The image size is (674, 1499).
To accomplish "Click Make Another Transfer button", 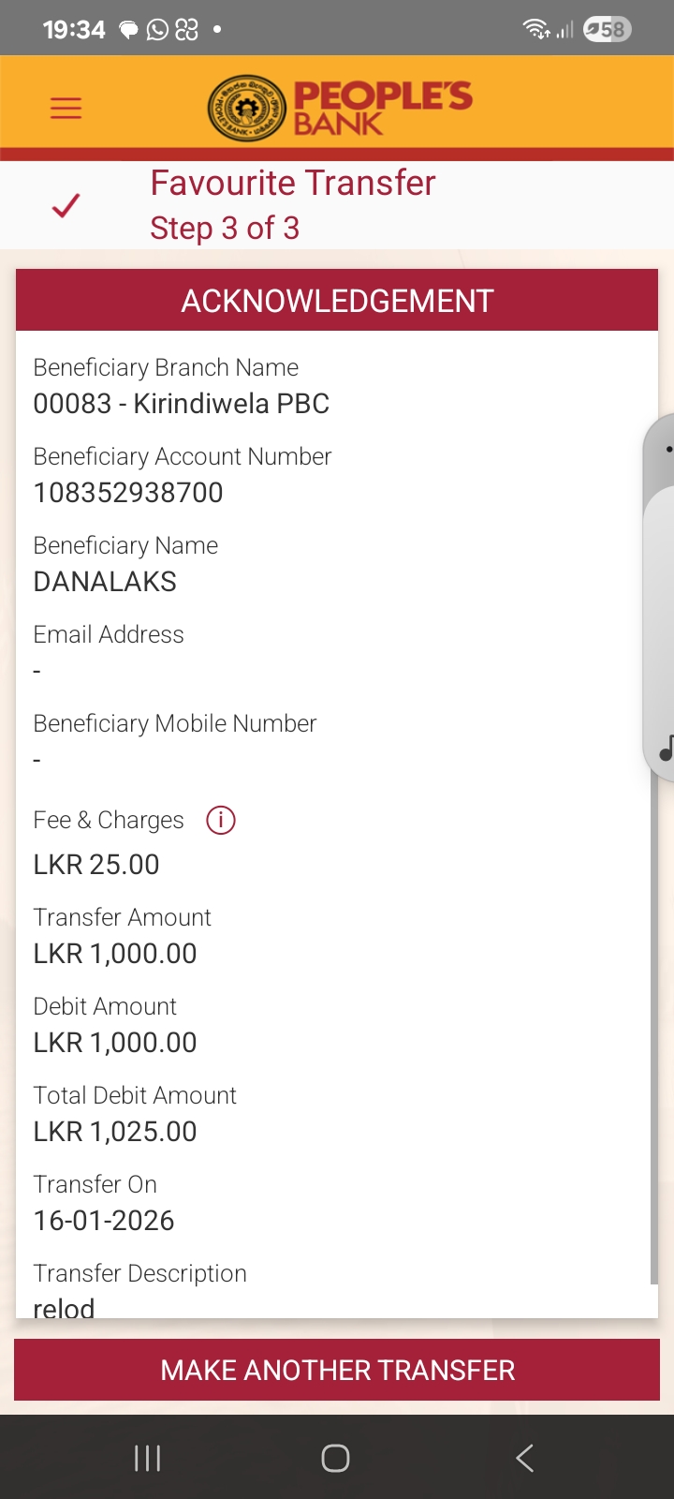I will click(337, 1370).
